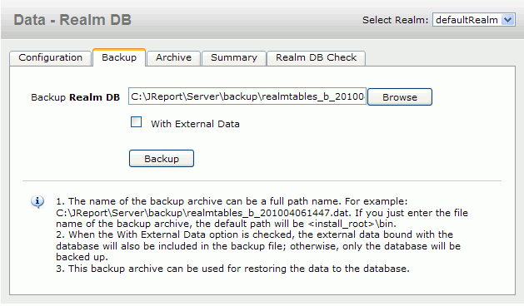Screen dimensions: 524x306
Task: Click the Browse button
Action: (x=400, y=97)
